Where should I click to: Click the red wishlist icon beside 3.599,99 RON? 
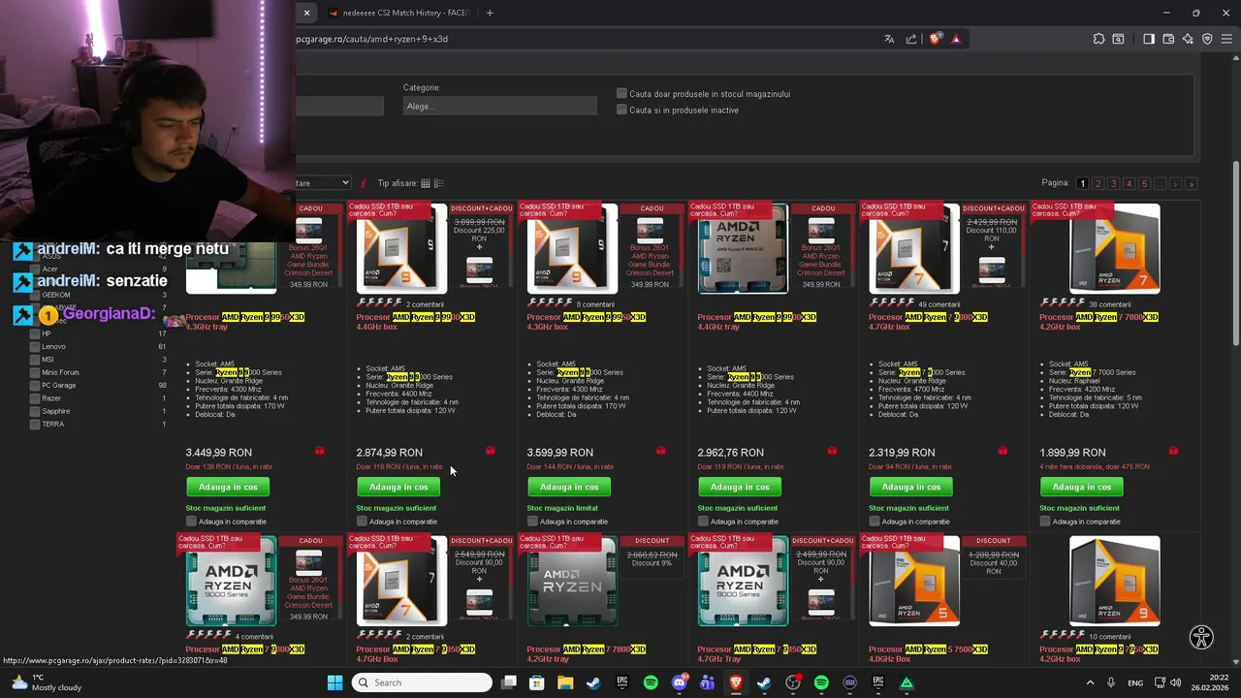pyautogui.click(x=660, y=451)
